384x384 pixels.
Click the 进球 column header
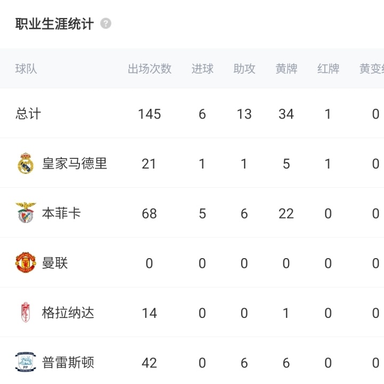[202, 69]
